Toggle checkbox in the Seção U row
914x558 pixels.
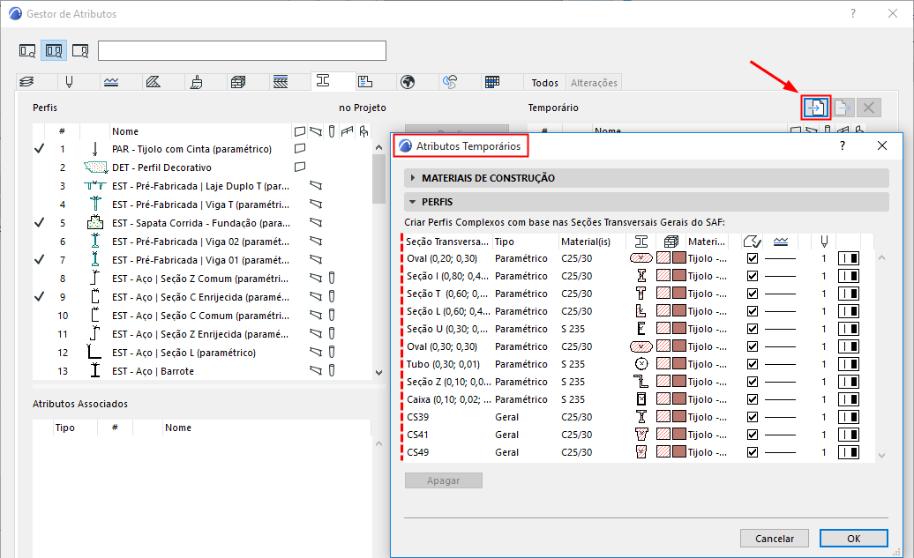[753, 329]
